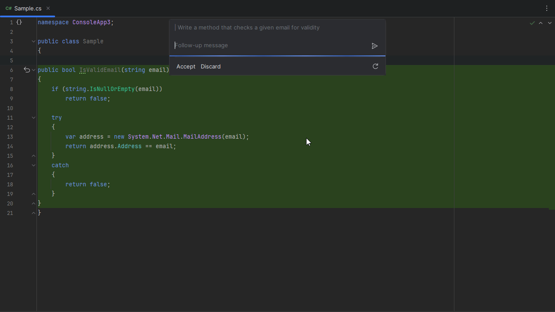Accept the generated code suggestion
Screen dimensions: 555x312
[186, 66]
